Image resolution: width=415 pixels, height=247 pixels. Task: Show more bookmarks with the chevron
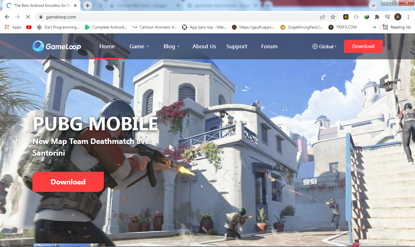click(x=375, y=27)
